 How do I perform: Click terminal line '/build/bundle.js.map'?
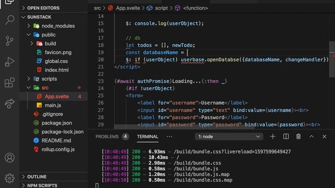click(202, 174)
